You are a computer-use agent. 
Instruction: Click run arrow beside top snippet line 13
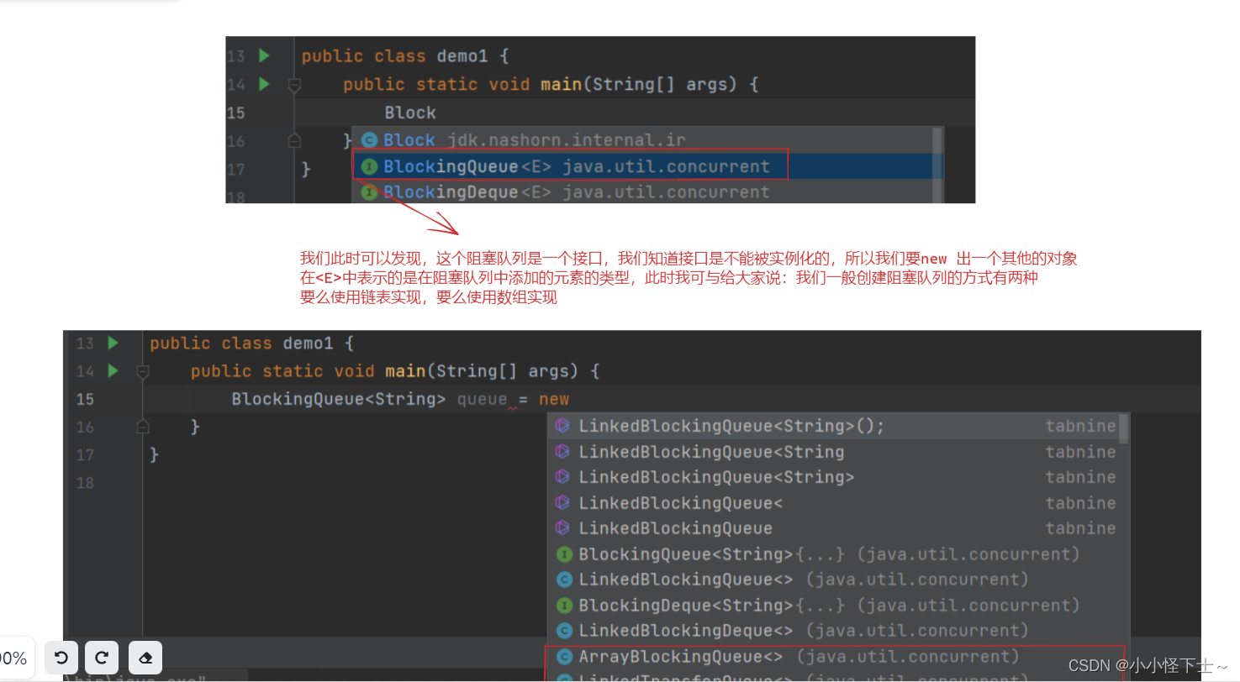pyautogui.click(x=264, y=55)
